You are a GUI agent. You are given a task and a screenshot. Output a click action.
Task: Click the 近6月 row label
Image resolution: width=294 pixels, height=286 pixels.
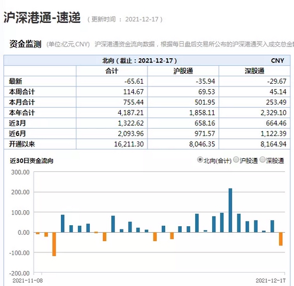pos(17,133)
